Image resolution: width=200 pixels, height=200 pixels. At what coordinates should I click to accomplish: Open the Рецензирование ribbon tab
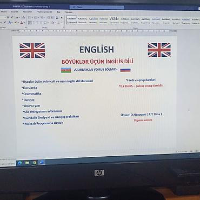(x=44, y=12)
